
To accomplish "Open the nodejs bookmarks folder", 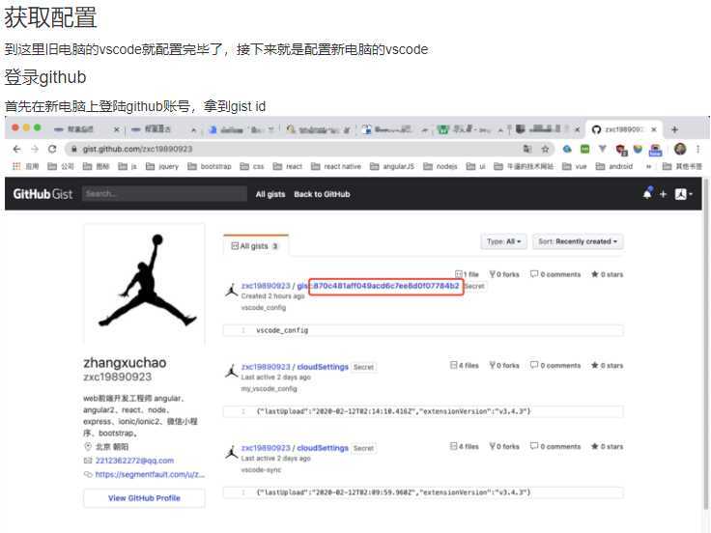I will click(x=441, y=166).
